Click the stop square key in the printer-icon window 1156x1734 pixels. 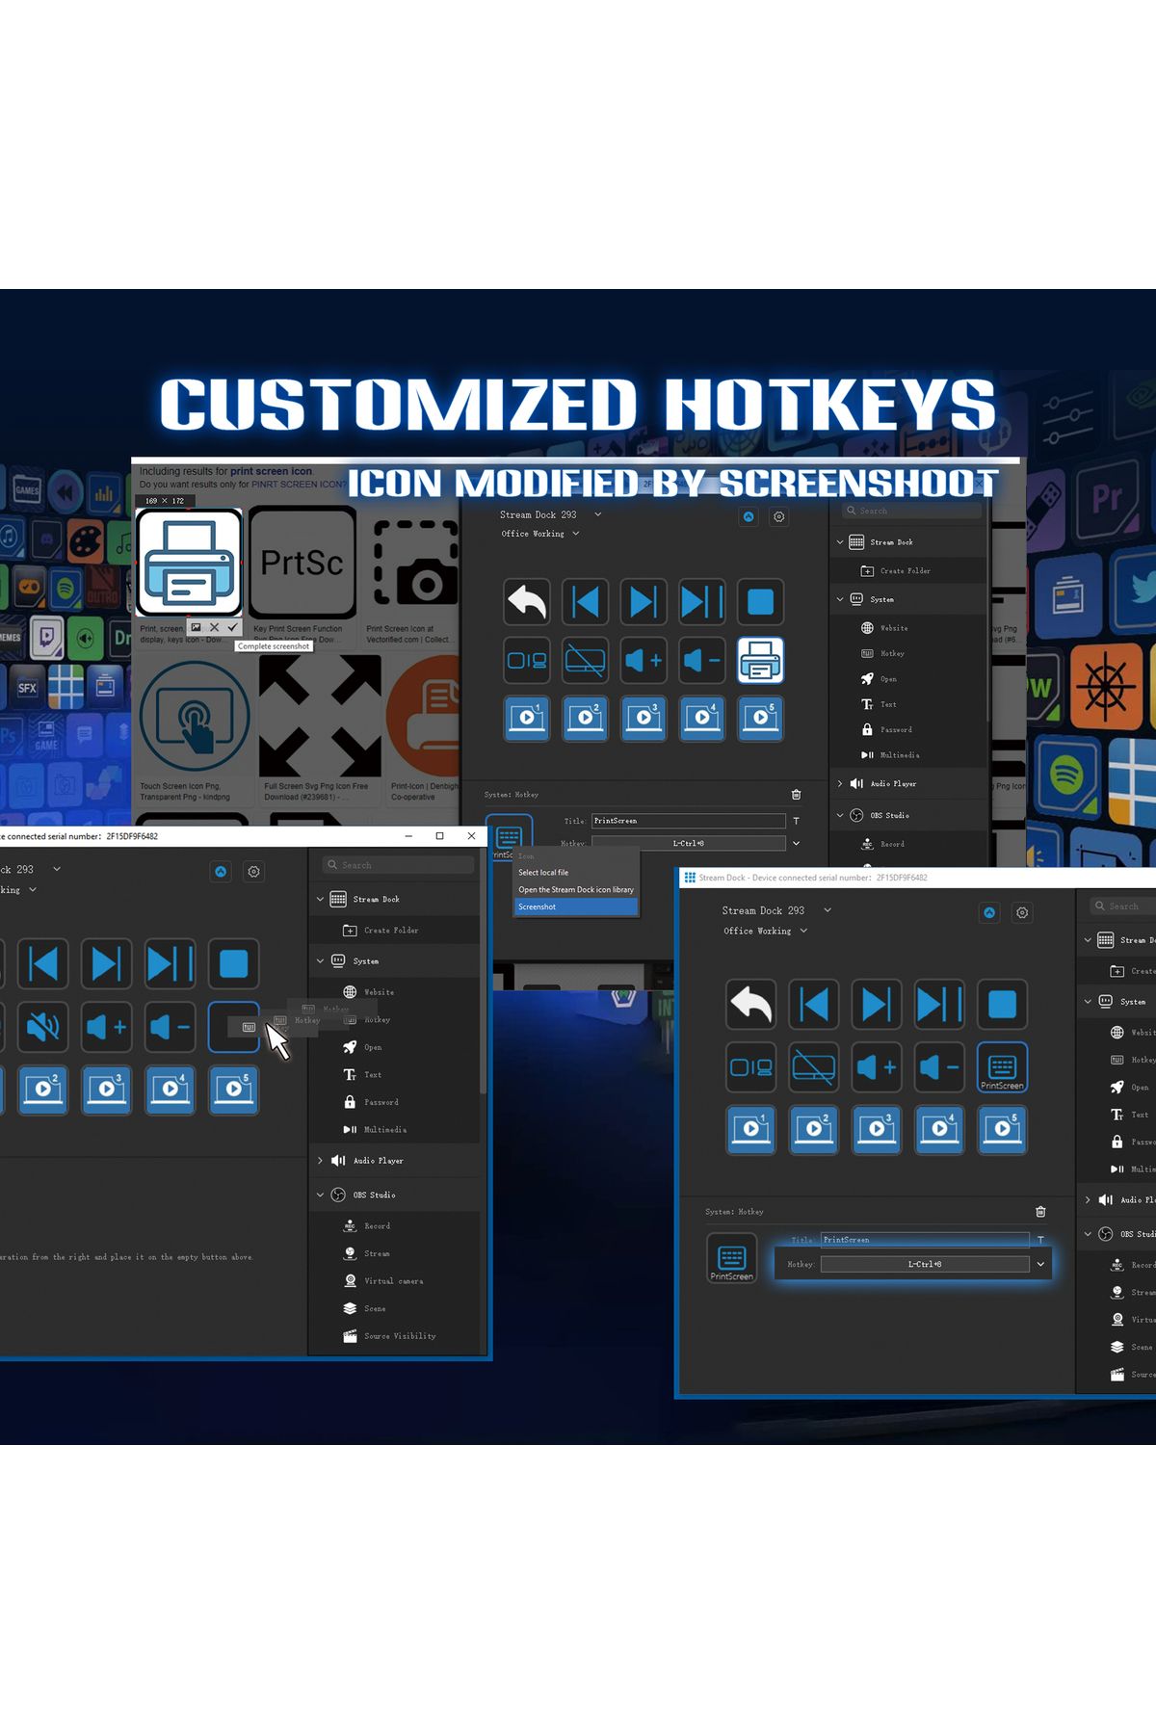761,602
